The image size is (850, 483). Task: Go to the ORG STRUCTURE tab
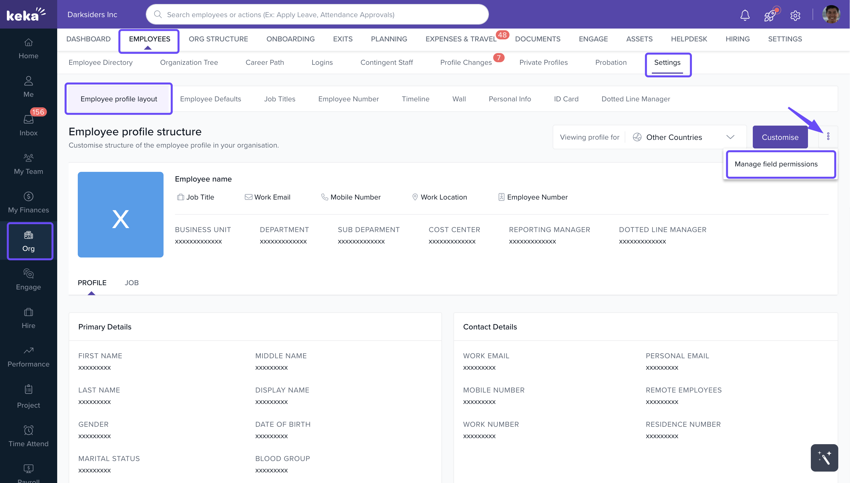pos(218,39)
